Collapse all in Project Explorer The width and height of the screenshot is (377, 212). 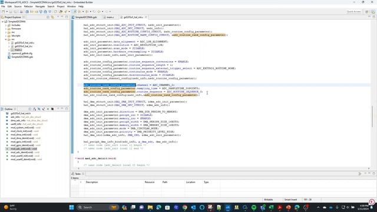[x=48, y=17]
